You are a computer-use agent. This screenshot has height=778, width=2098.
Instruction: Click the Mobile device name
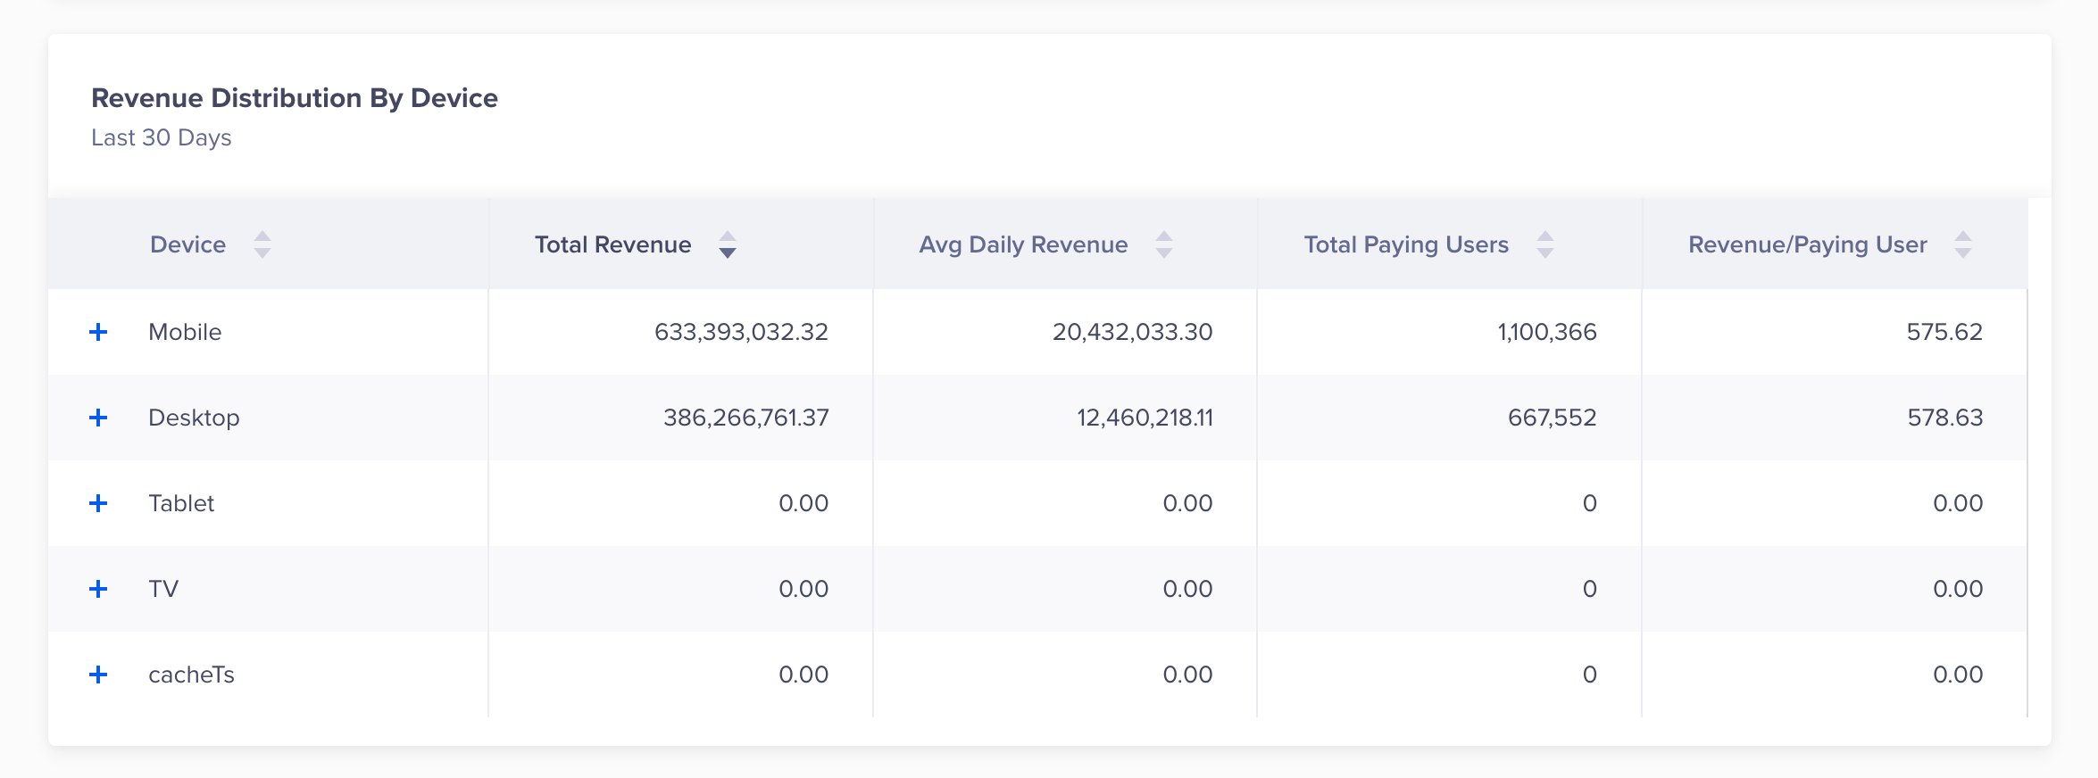(x=185, y=332)
